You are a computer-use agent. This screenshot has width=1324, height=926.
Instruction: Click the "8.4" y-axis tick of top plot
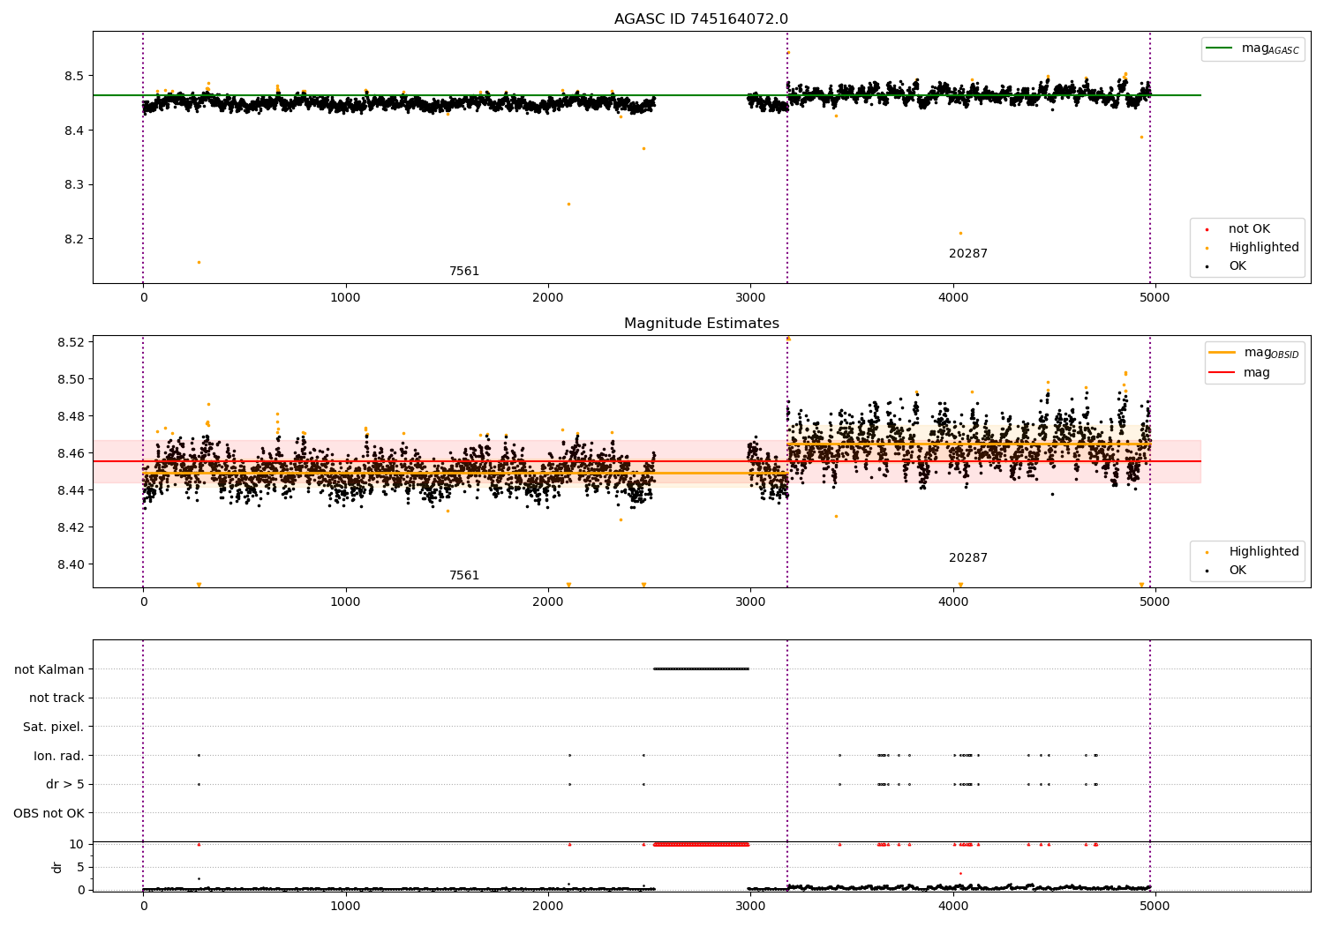[74, 131]
